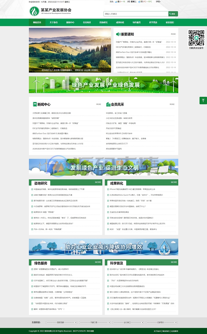Image resolution: width=207 pixels, height=334 pixels.
Task: Click icon beside 德国总理朔尔茨反对与中国脱钩
Action: 108,206
